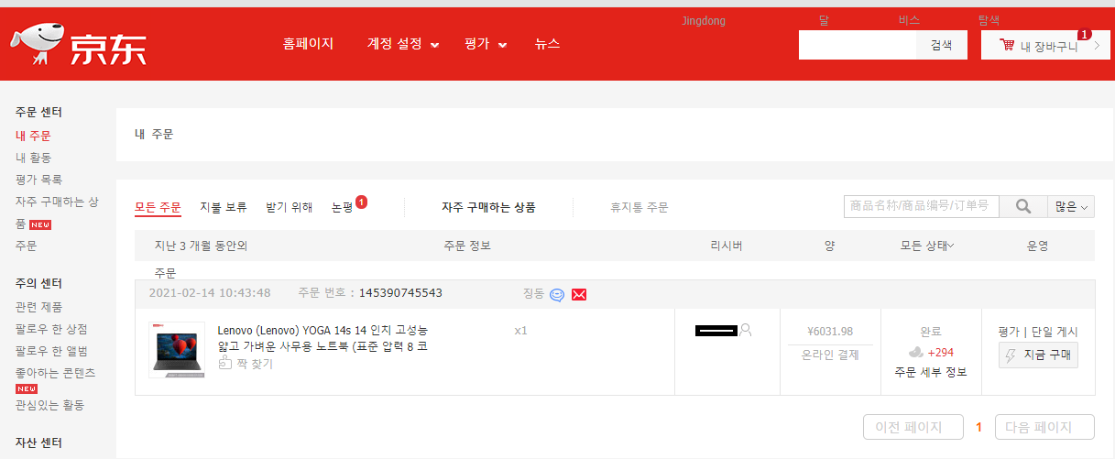Select page number 1

[x=978, y=427]
